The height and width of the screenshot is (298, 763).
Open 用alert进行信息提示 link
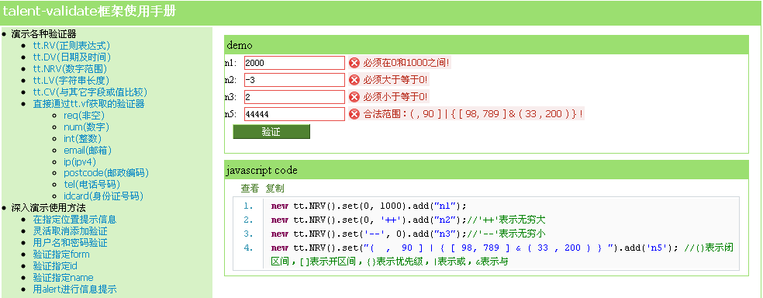coord(75,289)
